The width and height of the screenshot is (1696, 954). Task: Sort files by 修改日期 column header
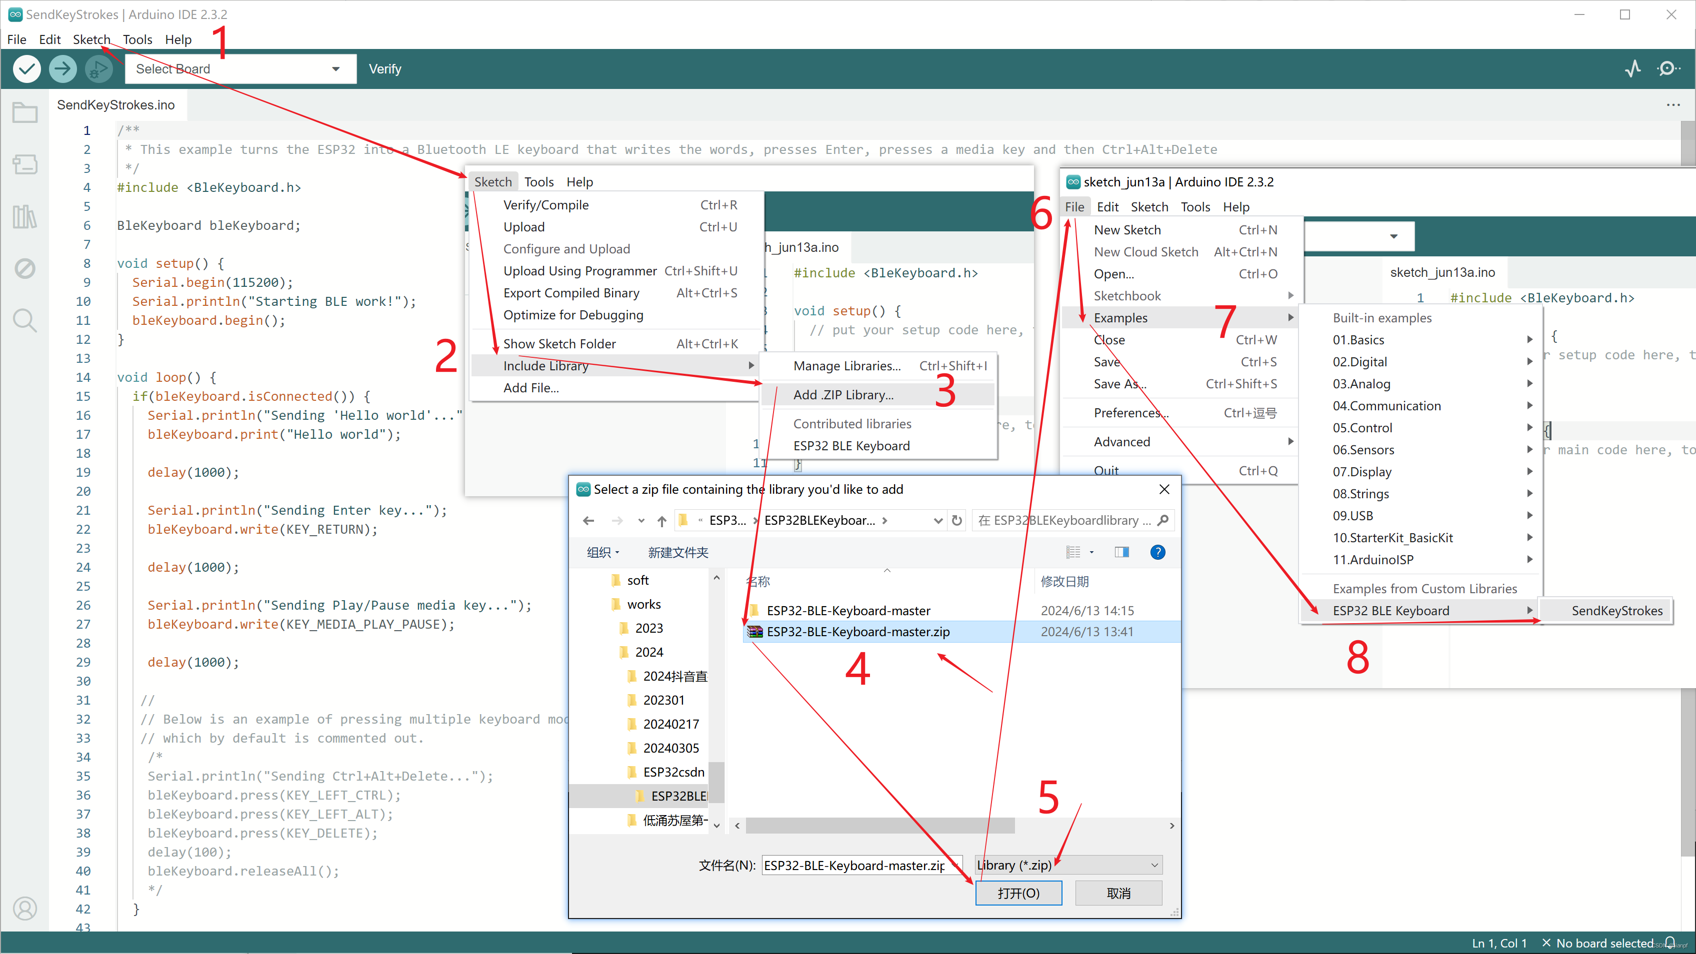pos(1064,581)
